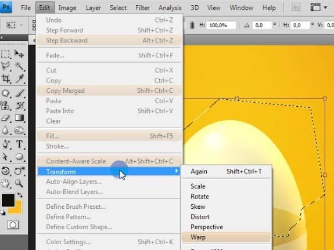The width and height of the screenshot is (334, 250).
Task: Choose the Magic Wand tool
Action: [19, 66]
